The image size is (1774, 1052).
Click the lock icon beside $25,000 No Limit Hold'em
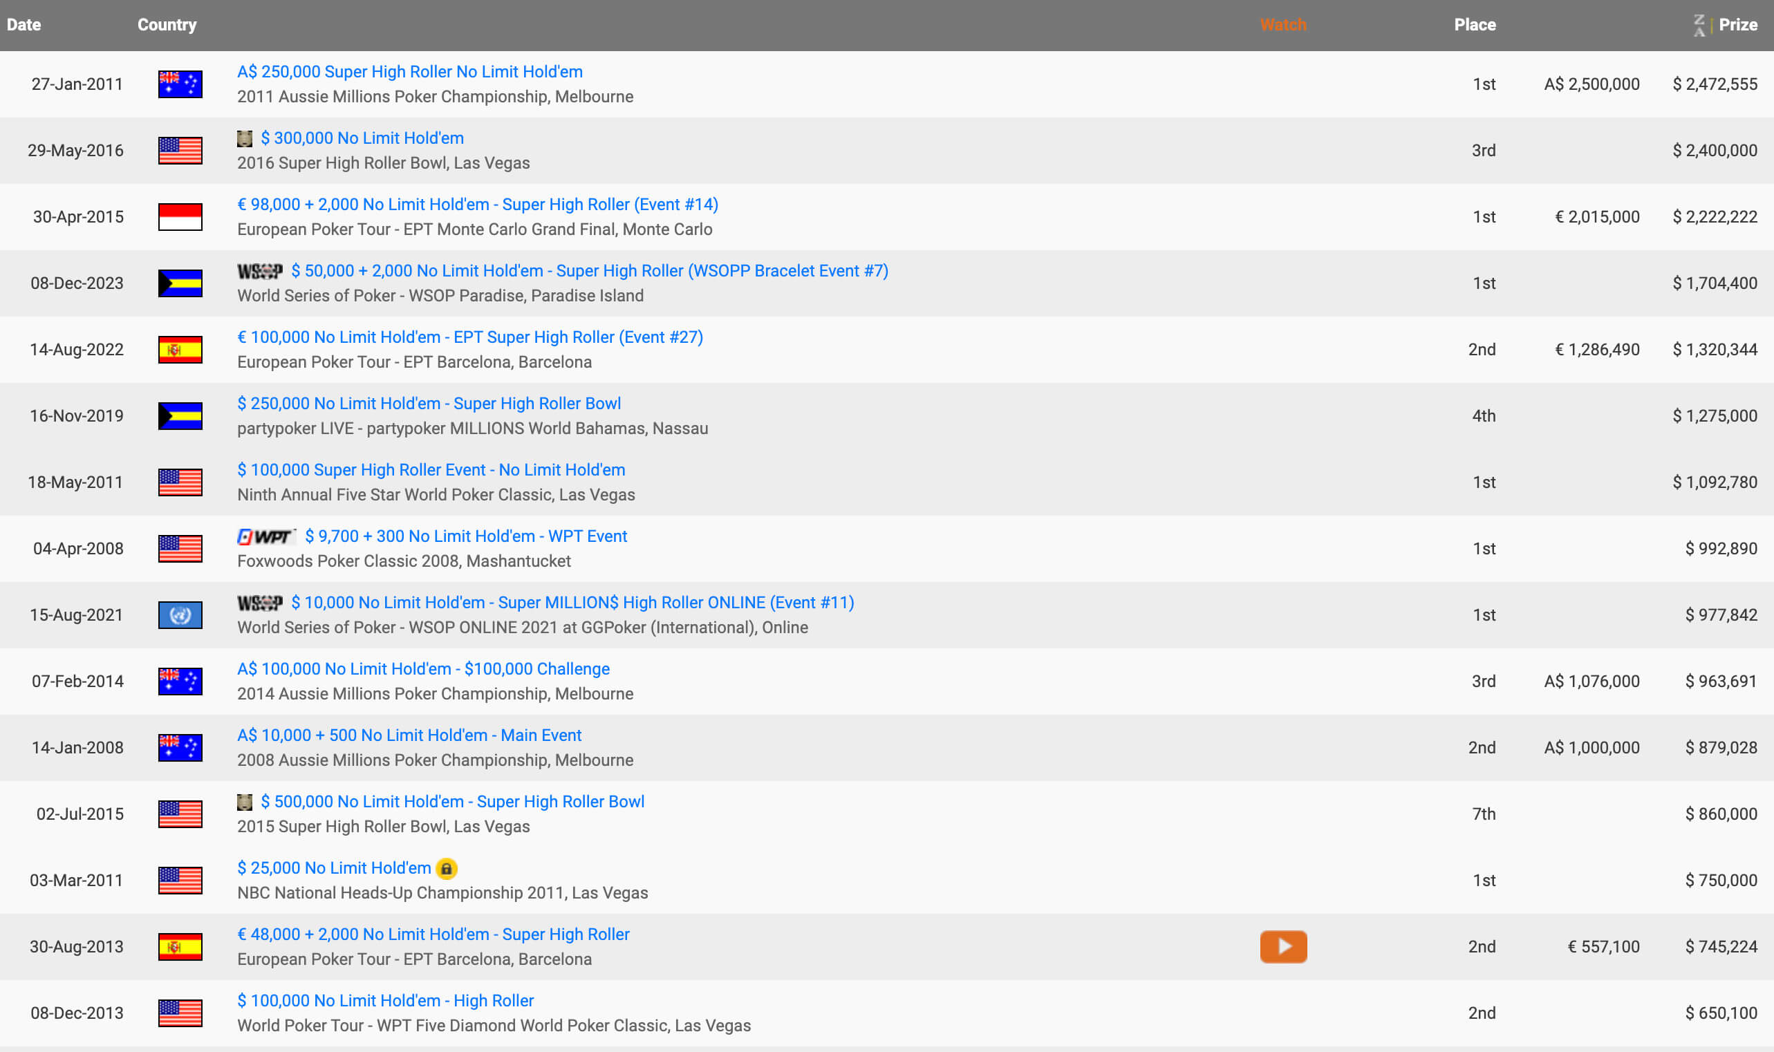(446, 868)
